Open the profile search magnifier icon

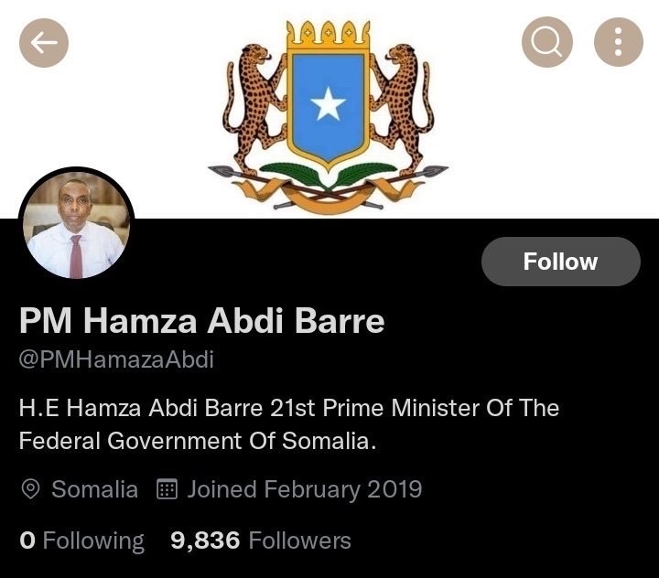[x=547, y=42]
